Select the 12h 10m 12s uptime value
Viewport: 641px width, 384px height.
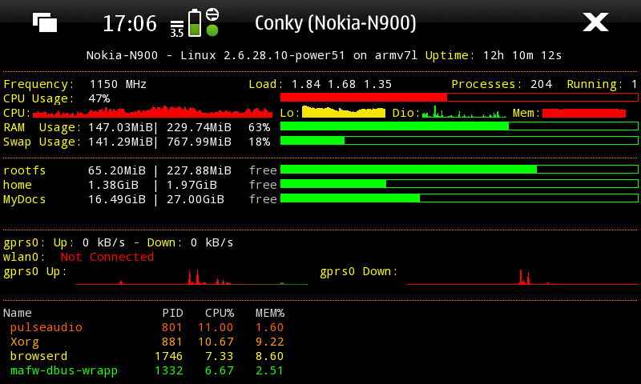click(522, 55)
